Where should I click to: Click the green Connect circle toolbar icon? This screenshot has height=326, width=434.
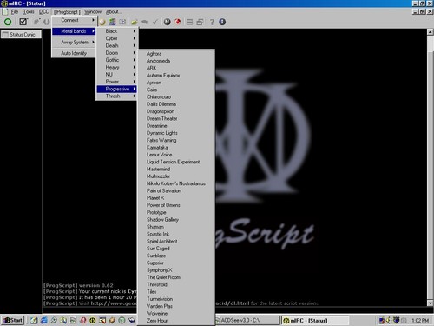(x=8, y=22)
